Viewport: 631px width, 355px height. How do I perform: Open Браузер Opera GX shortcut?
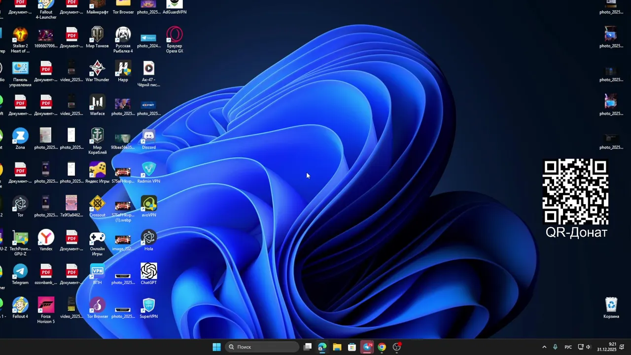(x=174, y=40)
